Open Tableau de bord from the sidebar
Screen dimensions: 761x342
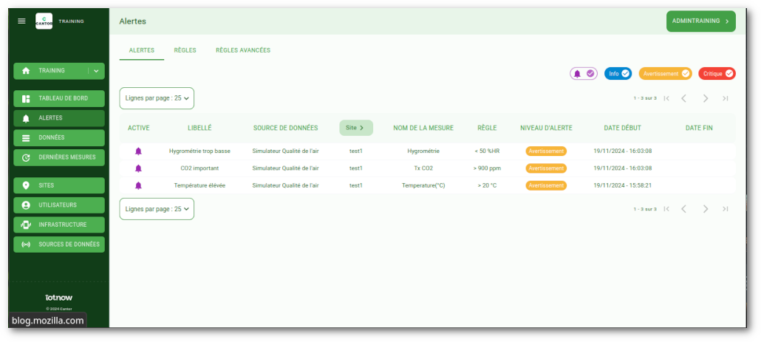59,98
